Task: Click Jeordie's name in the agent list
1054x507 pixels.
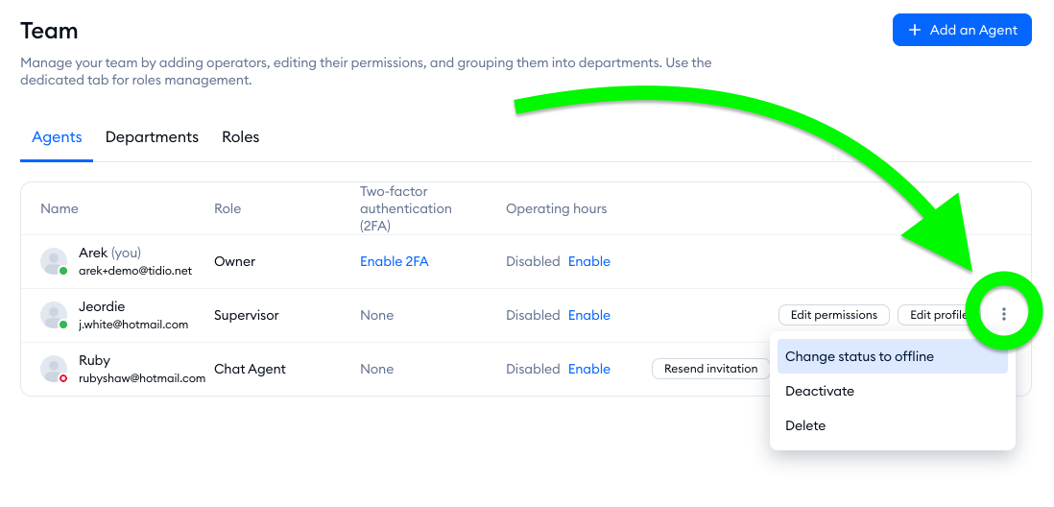Action: coord(102,306)
